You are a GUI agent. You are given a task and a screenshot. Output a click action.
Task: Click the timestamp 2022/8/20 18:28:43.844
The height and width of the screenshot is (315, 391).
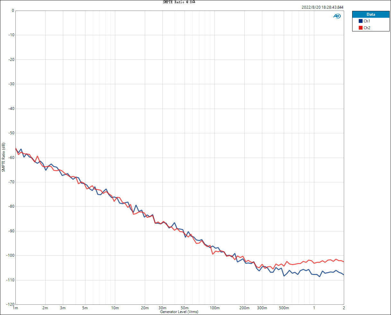point(323,7)
